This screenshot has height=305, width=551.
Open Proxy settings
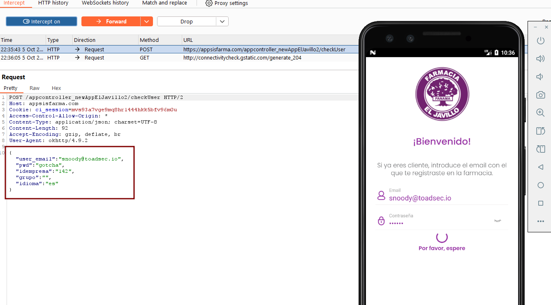pyautogui.click(x=227, y=3)
